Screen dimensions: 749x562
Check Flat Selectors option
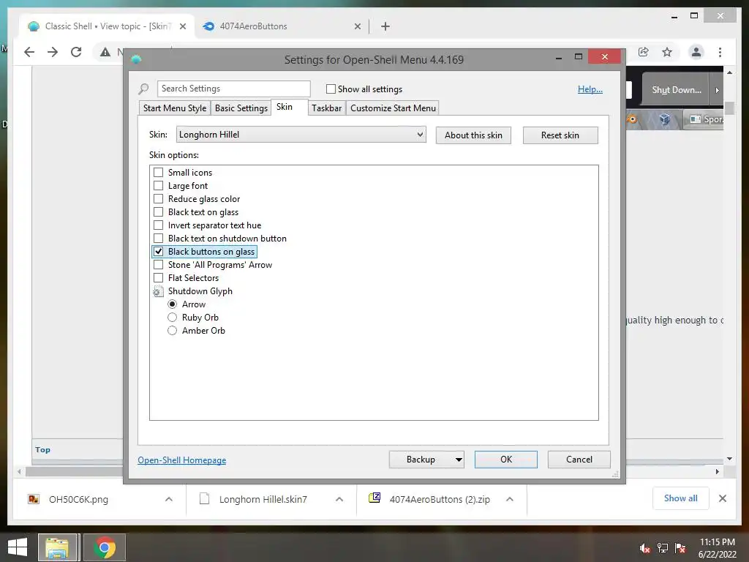click(158, 278)
